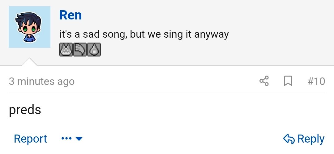This screenshot has width=334, height=154.
Task: Click the '3 minutes ago' timestamp
Action: coord(42,81)
